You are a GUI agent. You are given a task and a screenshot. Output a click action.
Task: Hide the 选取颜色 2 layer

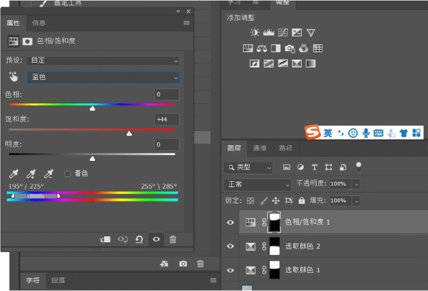tap(231, 246)
